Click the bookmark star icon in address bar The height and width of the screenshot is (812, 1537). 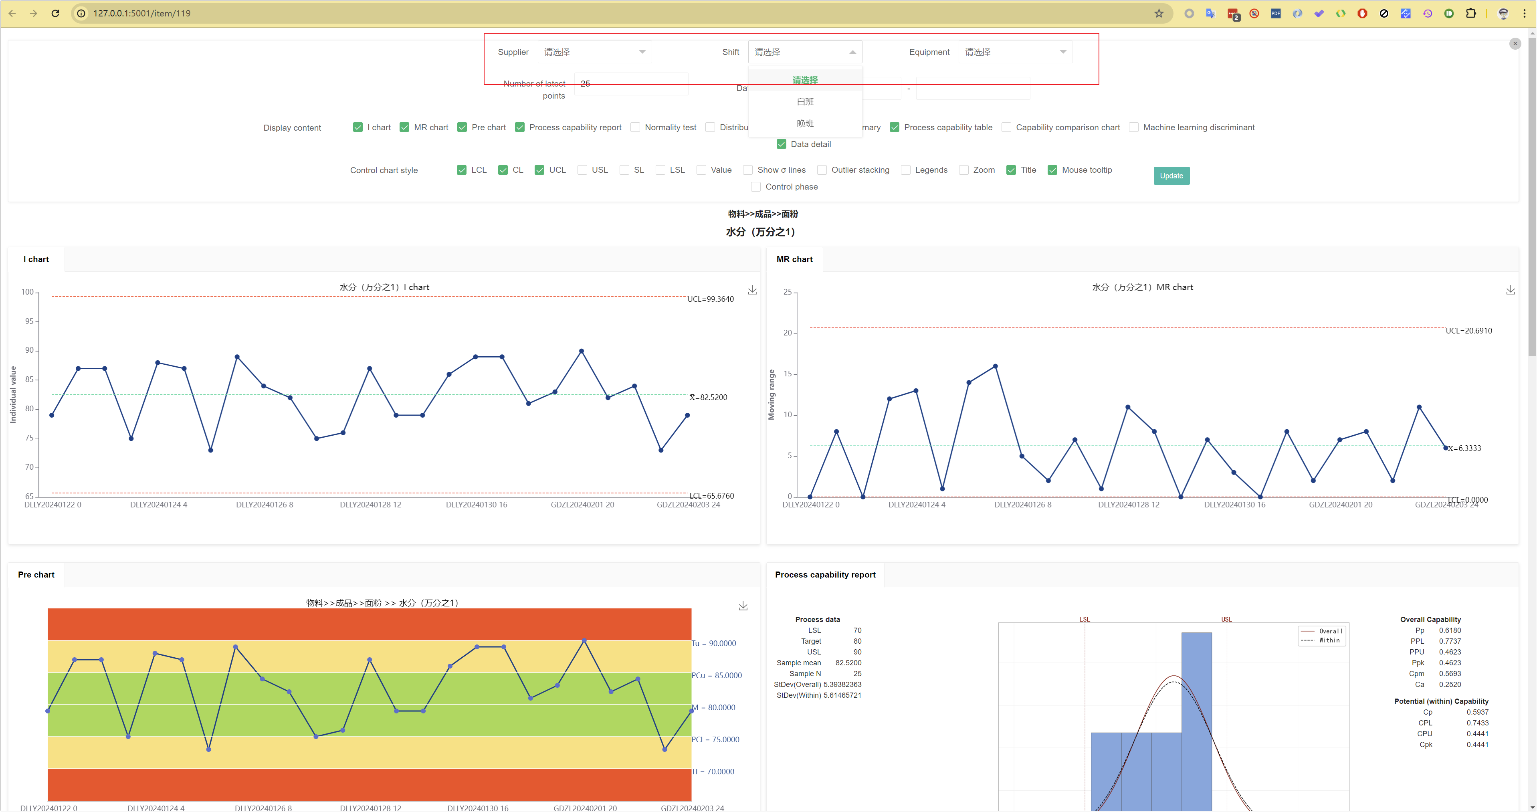(1158, 14)
